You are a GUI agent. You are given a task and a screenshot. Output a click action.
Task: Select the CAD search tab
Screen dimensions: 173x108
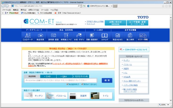(48, 76)
